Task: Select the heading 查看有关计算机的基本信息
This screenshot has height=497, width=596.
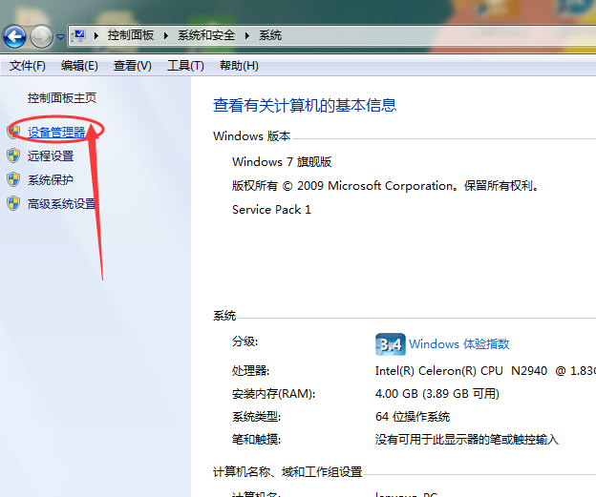Action: coord(305,105)
